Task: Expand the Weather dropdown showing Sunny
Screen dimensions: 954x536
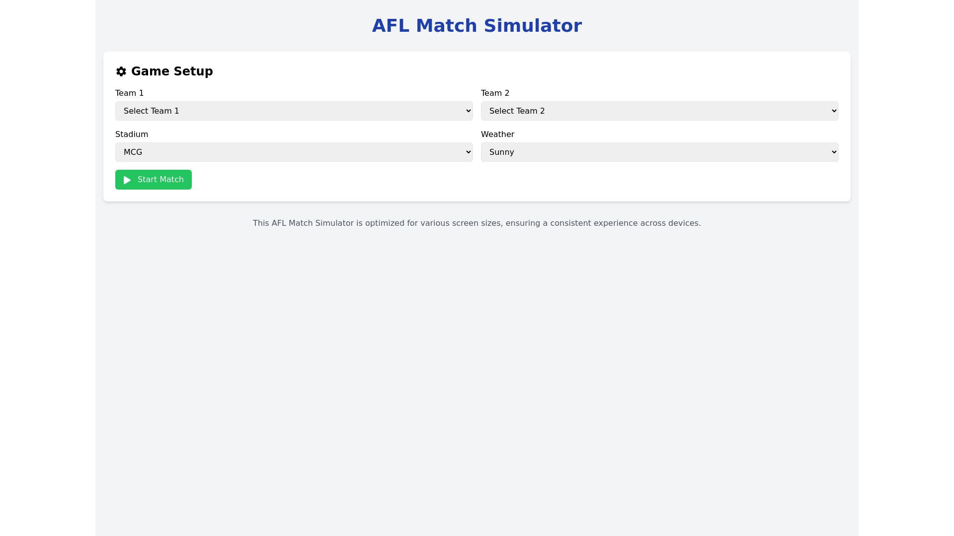Action: pos(659,152)
